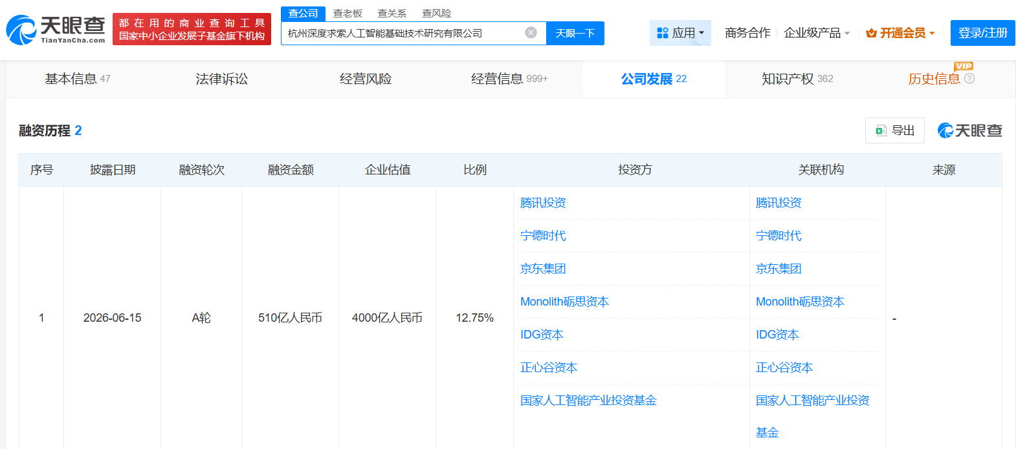1016x449 pixels.
Task: Click the 关联机构 column header
Action: click(x=821, y=170)
